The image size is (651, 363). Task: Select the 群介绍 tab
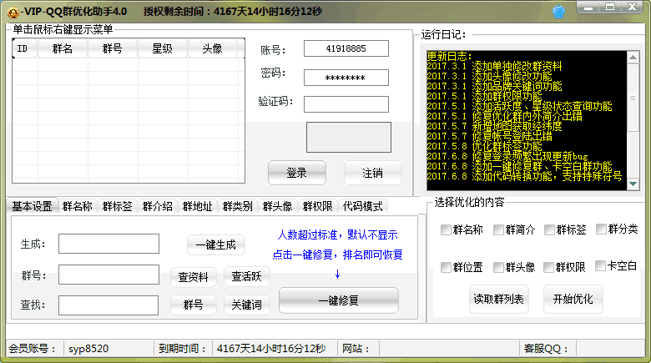coord(158,206)
